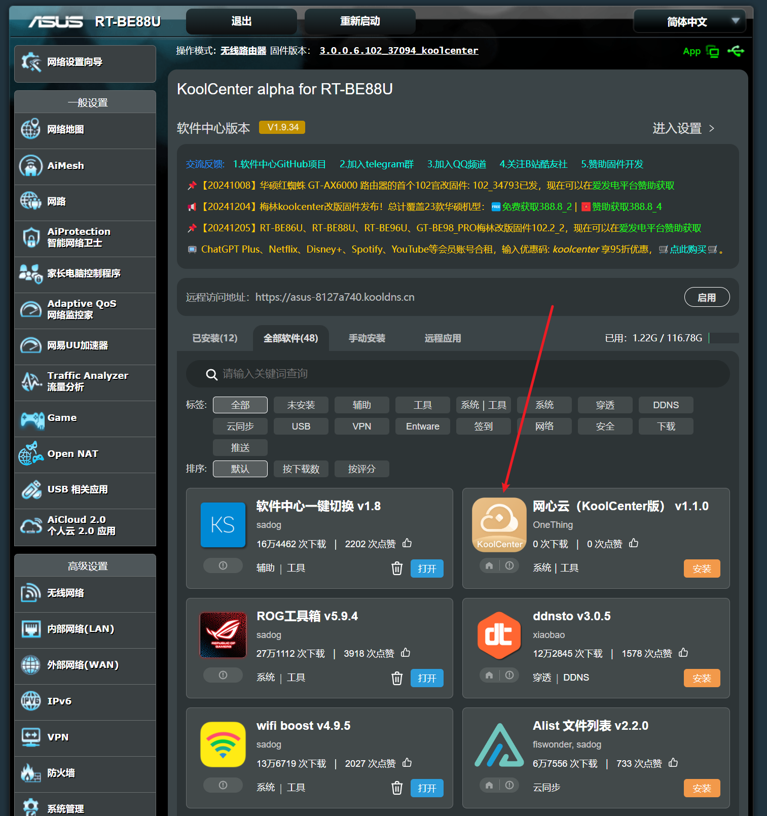Sort by 按评分
767x816 pixels.
coord(362,469)
